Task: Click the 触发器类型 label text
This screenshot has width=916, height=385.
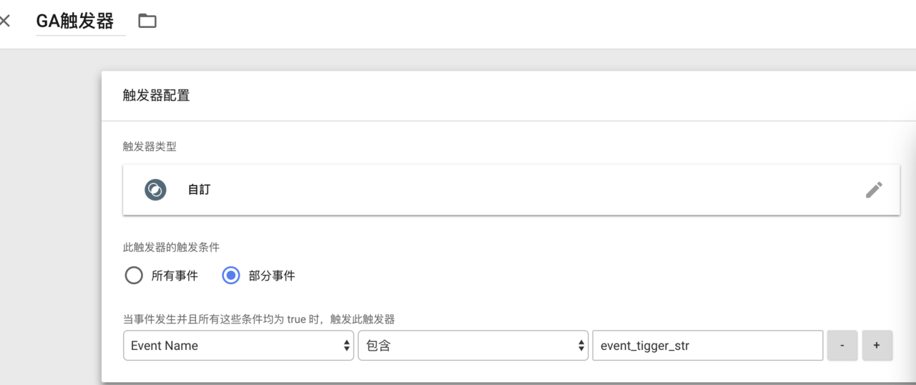Action: pos(150,147)
